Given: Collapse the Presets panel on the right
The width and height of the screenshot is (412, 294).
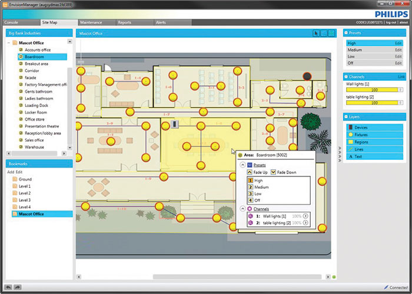Looking at the screenshot, I should click(x=347, y=33).
